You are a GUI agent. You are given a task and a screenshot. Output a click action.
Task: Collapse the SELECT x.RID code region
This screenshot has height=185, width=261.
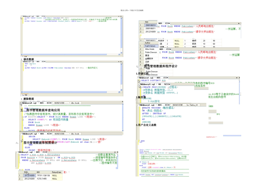tap(19, 155)
